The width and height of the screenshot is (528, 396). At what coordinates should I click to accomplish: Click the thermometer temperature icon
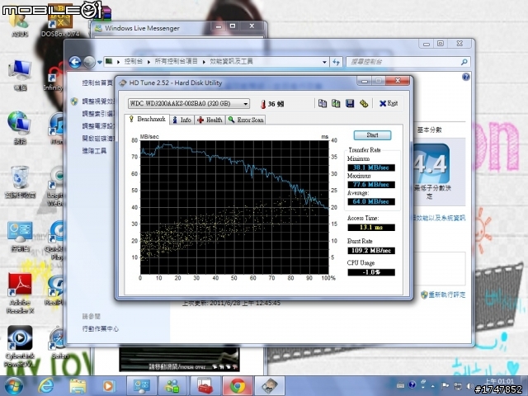tap(263, 104)
